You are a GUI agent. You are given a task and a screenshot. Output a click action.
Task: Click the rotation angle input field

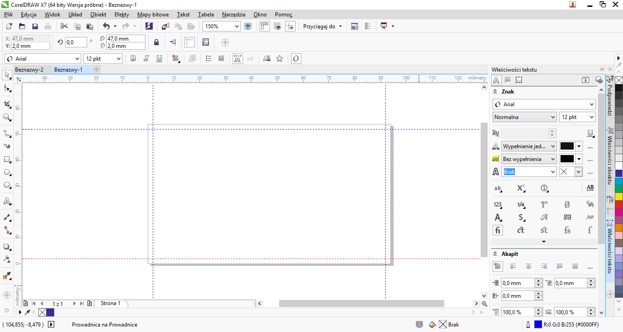click(76, 42)
